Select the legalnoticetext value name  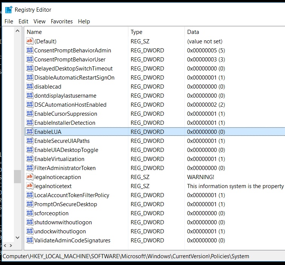point(53,186)
